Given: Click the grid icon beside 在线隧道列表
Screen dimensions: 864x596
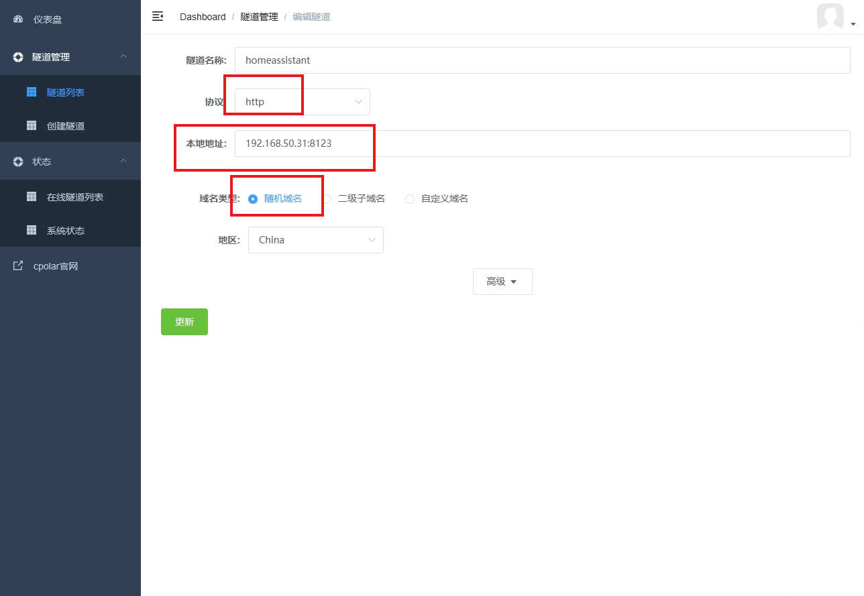Looking at the screenshot, I should [32, 196].
